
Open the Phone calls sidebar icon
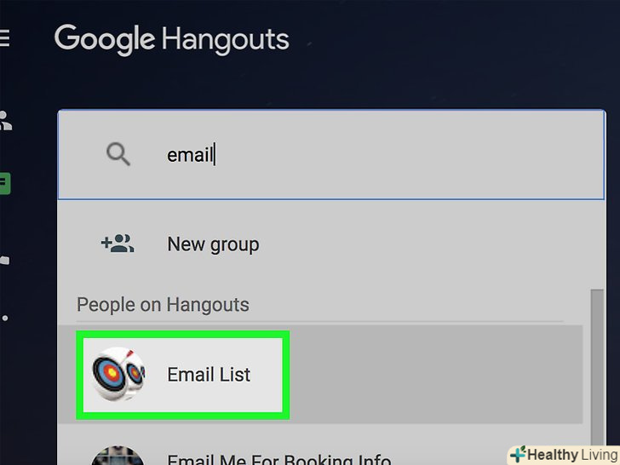[x=5, y=260]
